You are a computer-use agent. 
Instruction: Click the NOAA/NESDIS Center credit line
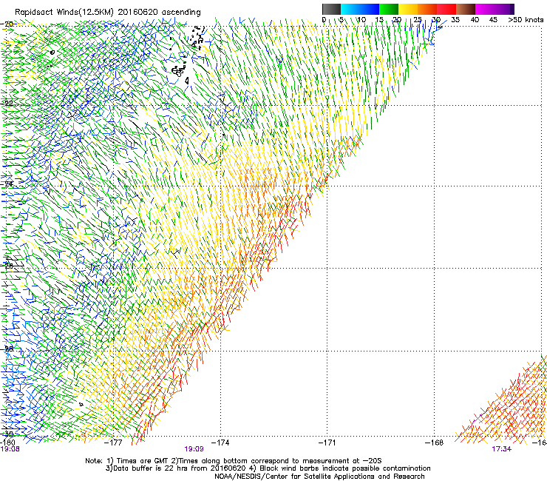pyautogui.click(x=319, y=477)
